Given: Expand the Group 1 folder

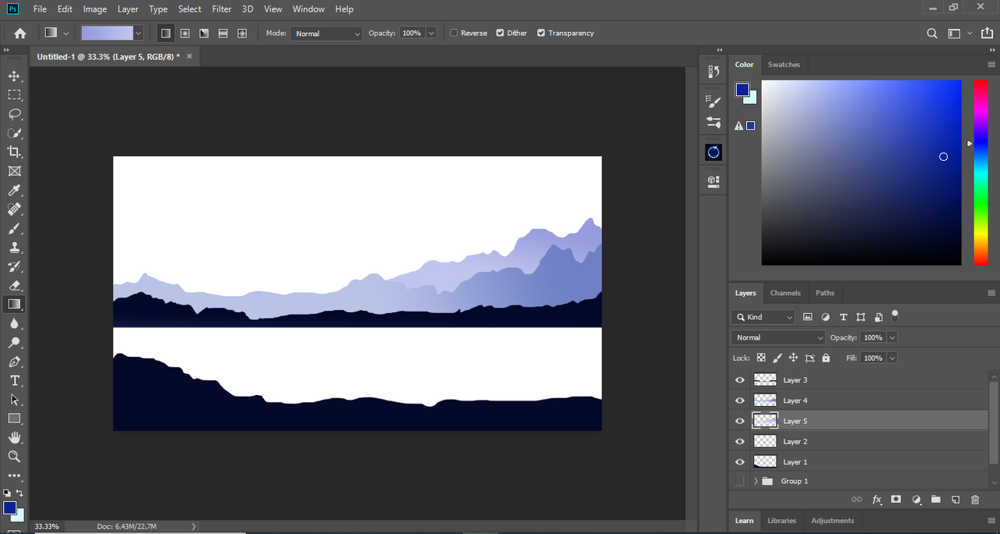Looking at the screenshot, I should point(755,481).
